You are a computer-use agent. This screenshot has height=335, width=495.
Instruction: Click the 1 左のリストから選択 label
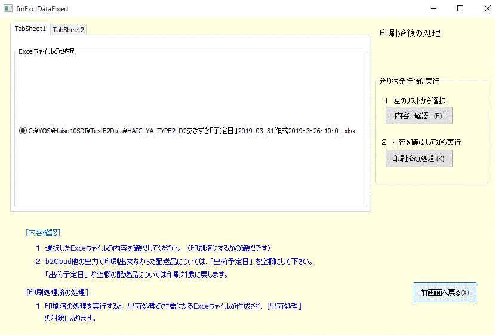click(415, 101)
